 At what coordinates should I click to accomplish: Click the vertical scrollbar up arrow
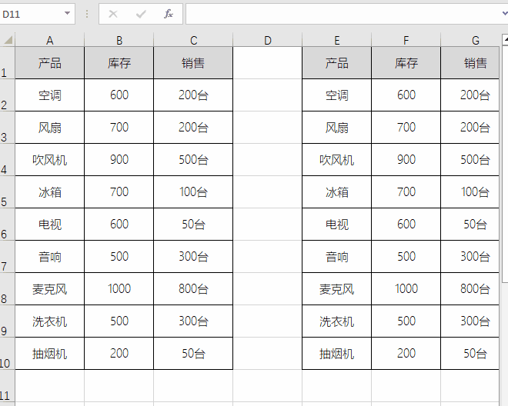(505, 39)
